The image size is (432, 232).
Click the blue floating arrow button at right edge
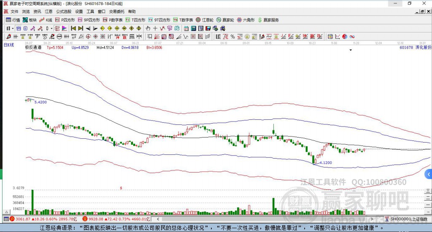[x=429, y=174]
